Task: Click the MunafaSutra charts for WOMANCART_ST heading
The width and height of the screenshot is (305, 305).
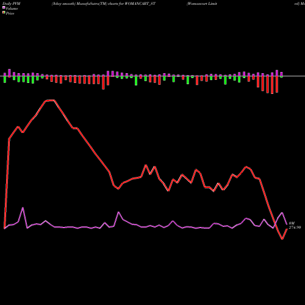Action: pyautogui.click(x=104, y=4)
